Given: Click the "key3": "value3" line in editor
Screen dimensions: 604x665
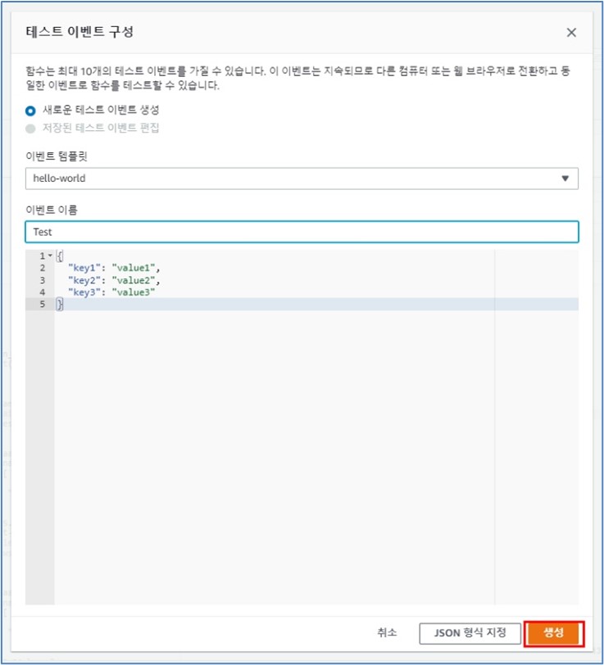Looking at the screenshot, I should pos(111,292).
